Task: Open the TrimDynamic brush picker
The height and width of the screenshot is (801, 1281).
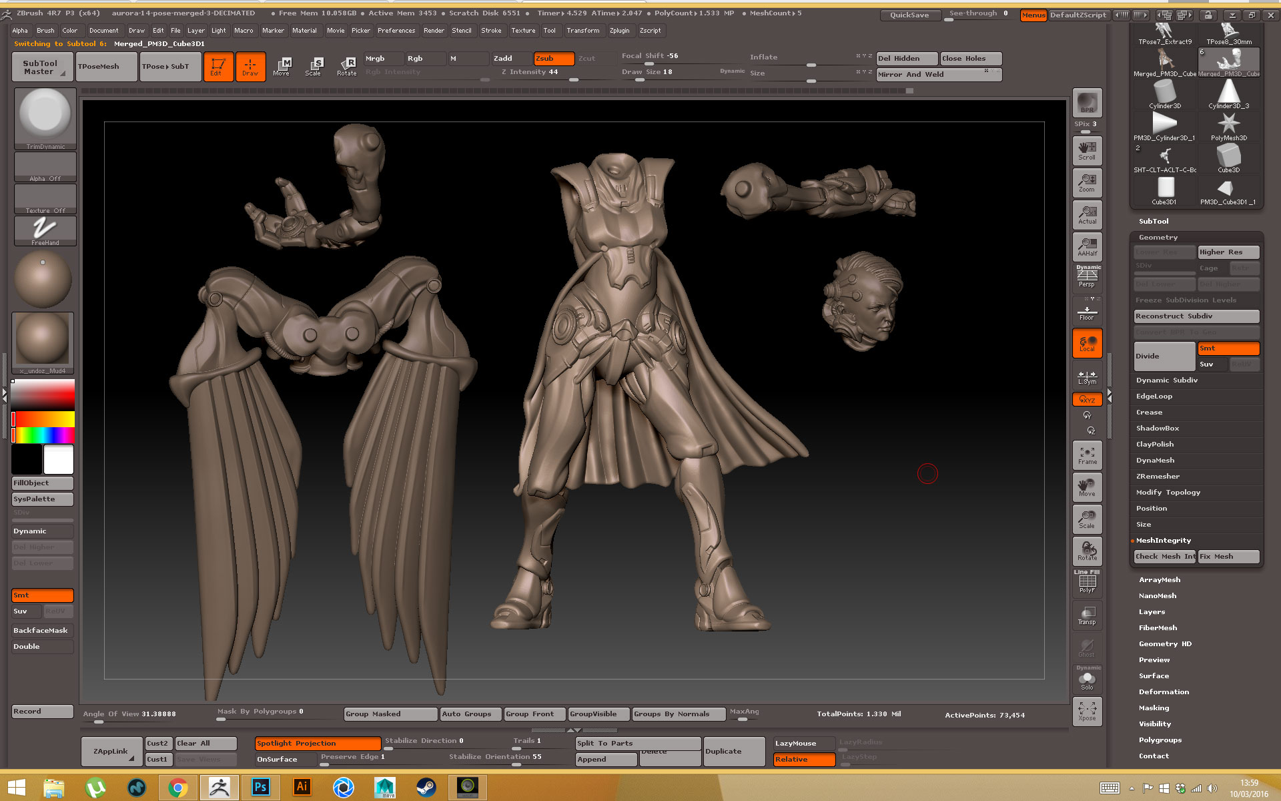Action: (45, 118)
